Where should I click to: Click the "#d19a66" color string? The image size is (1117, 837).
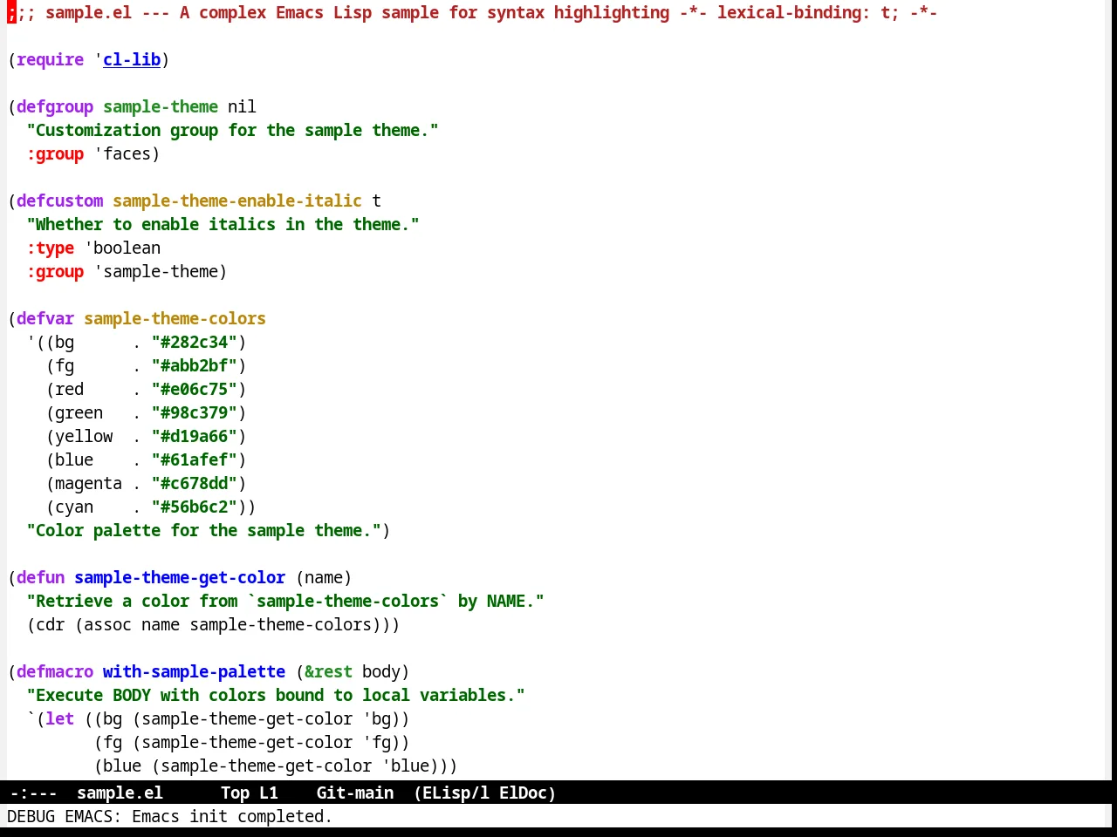[x=194, y=436]
